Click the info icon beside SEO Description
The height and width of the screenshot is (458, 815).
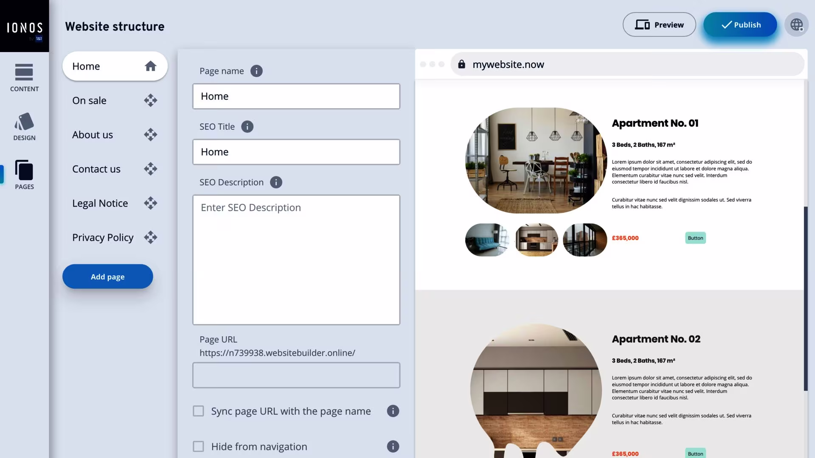pyautogui.click(x=276, y=182)
